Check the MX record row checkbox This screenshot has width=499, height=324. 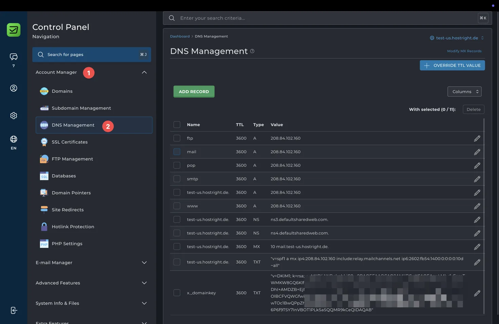coord(177,247)
